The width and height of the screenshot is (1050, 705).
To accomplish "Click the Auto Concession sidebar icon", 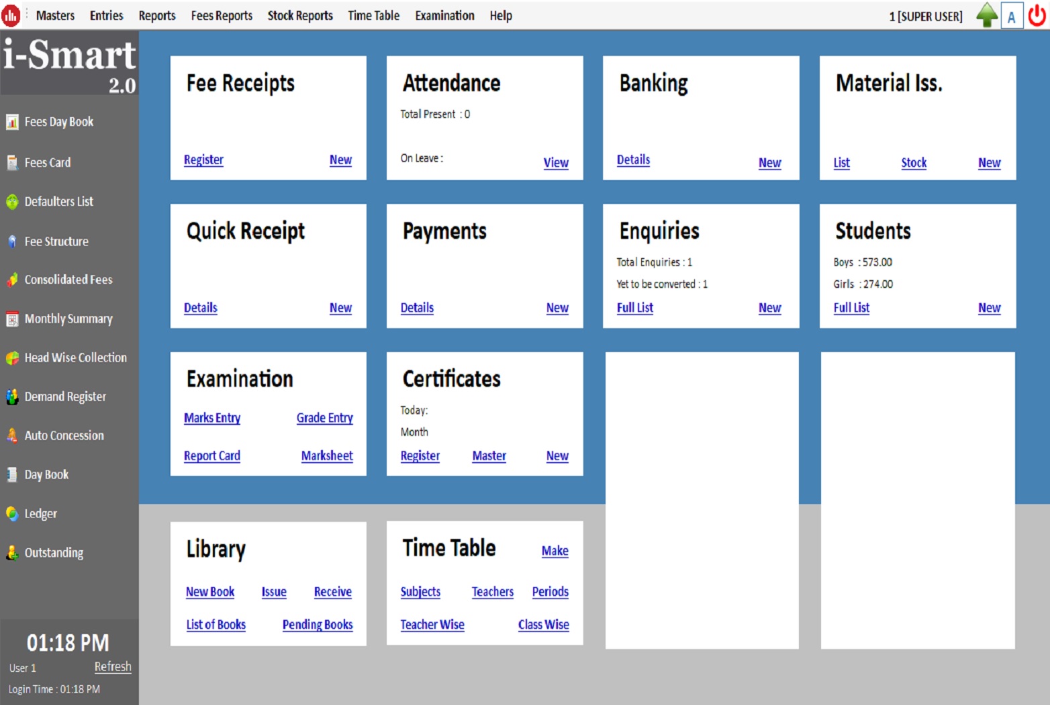I will point(12,436).
